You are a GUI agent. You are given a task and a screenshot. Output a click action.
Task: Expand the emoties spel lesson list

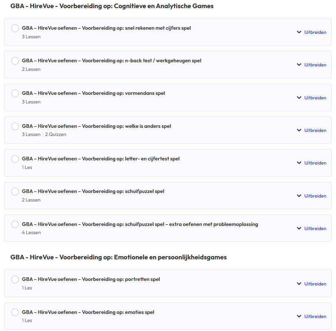312,316
